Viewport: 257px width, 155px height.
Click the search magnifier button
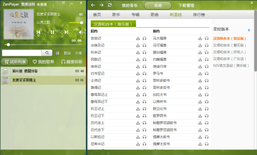tap(47, 53)
